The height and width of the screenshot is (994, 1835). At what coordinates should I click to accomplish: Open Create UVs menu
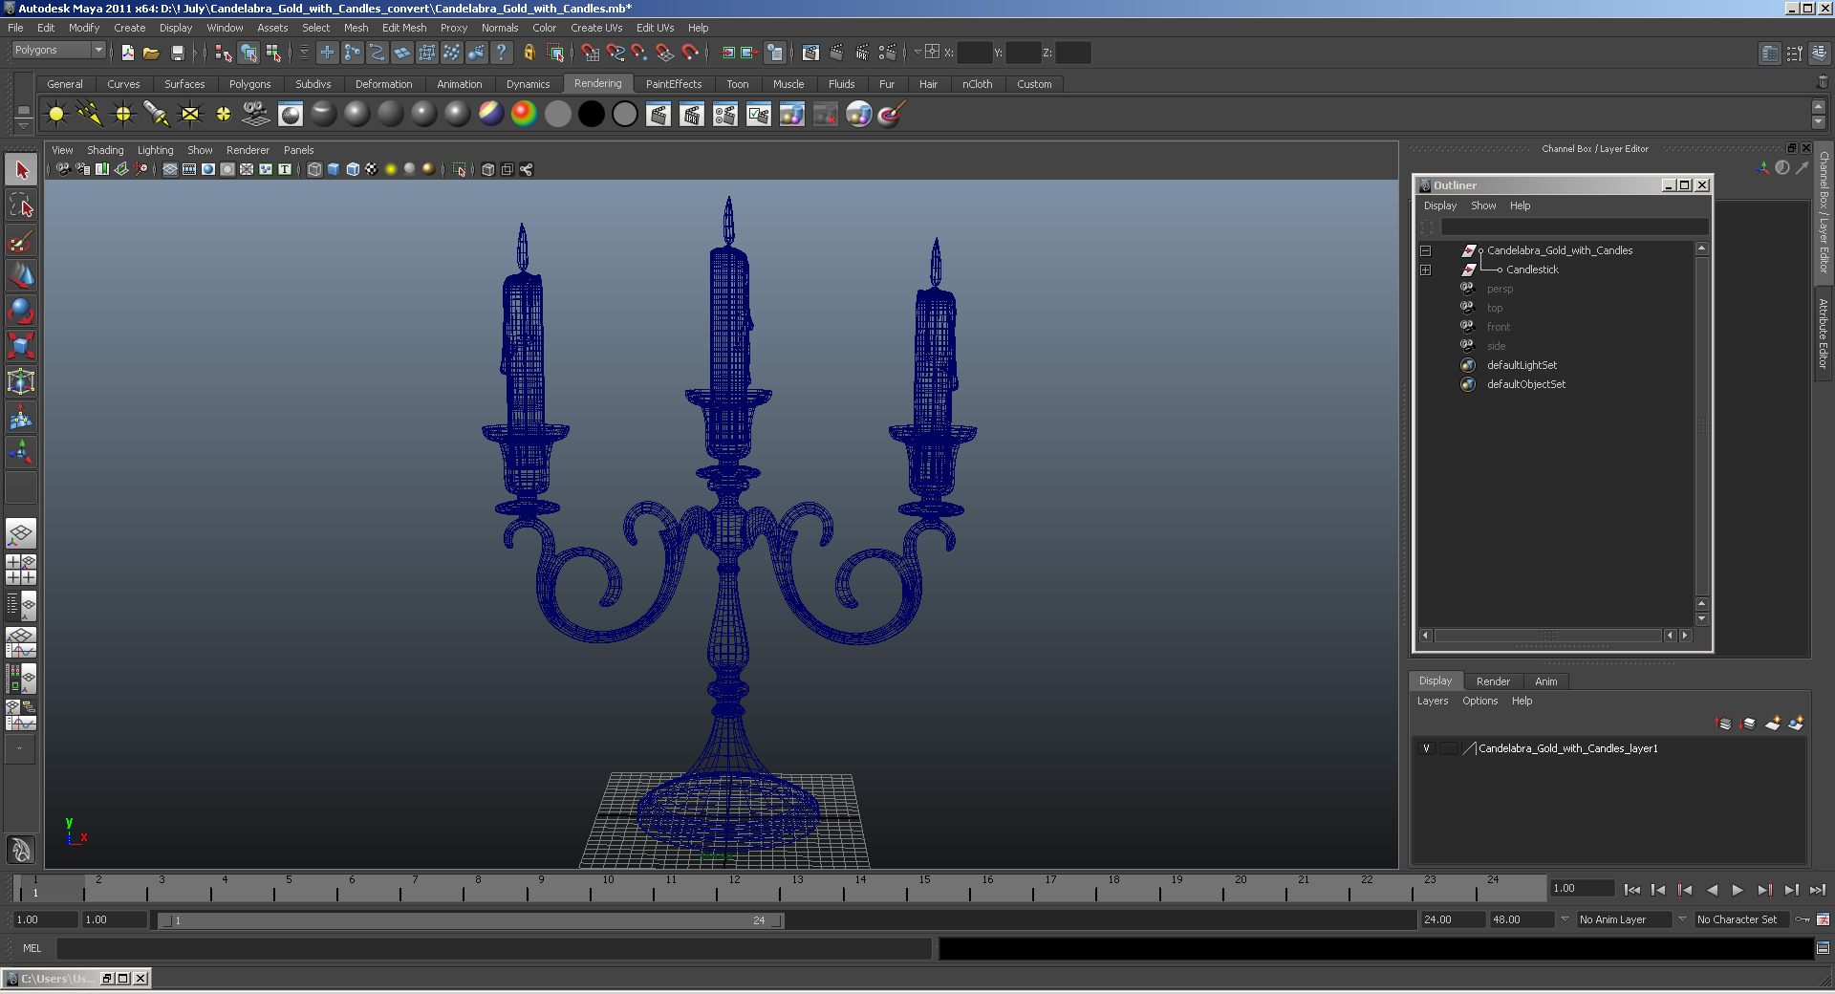click(x=596, y=28)
